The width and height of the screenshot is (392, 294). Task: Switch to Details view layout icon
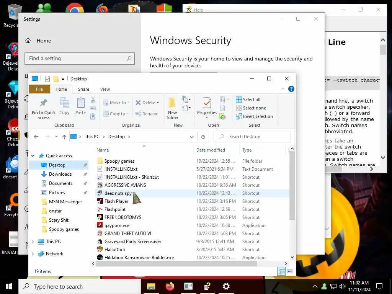click(281, 271)
